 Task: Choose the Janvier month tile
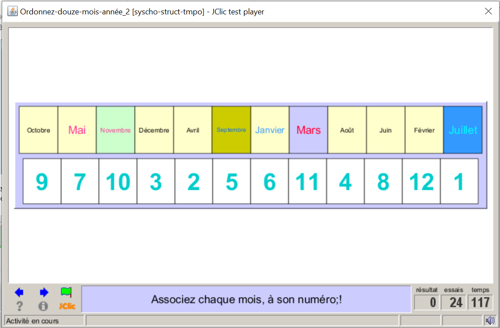(x=270, y=130)
